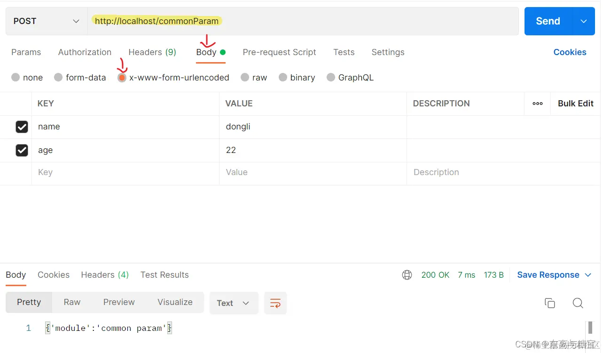Open the Text response format dropdown
Image resolution: width=603 pixels, height=353 pixels.
(x=234, y=303)
